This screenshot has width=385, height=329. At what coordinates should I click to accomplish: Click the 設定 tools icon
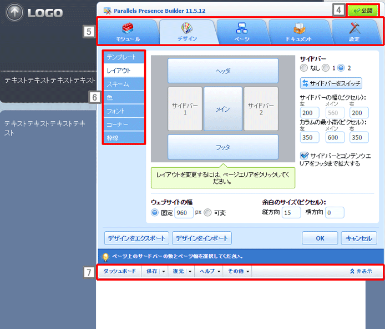click(x=355, y=28)
